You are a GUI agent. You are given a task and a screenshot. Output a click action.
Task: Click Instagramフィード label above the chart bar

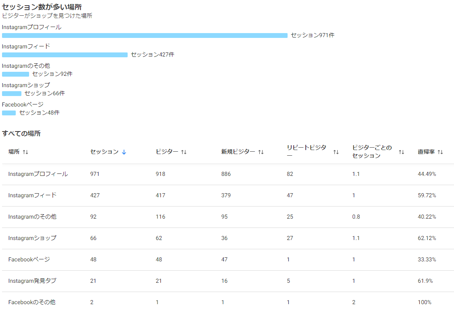26,46
